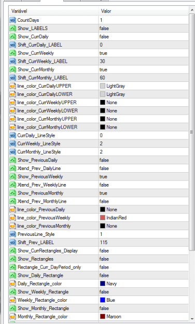Image resolution: width=195 pixels, height=324 pixels.
Task: Click the black swatch for line_color_CurrMonthlyLOWER
Action: tap(103, 127)
